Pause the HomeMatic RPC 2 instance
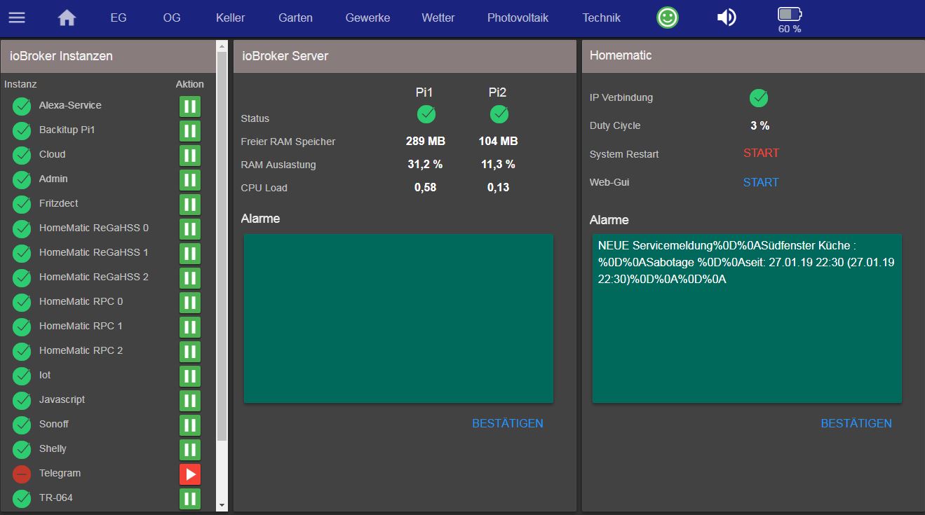This screenshot has height=515, width=925. point(190,352)
